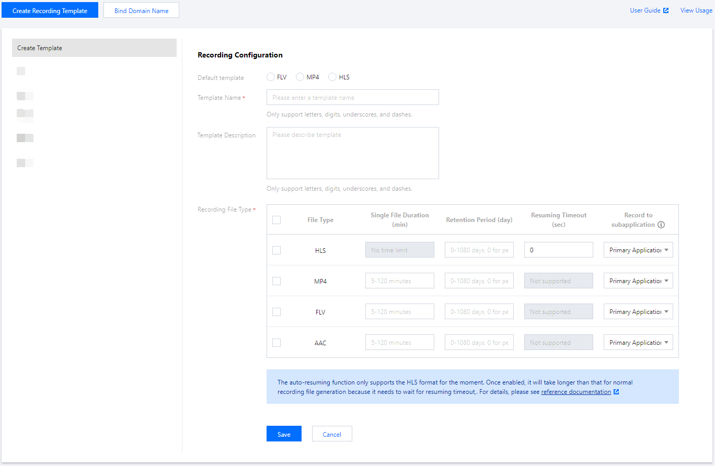Toggle the select-all checkbox in the table header
The width and height of the screenshot is (715, 466).
click(x=276, y=219)
